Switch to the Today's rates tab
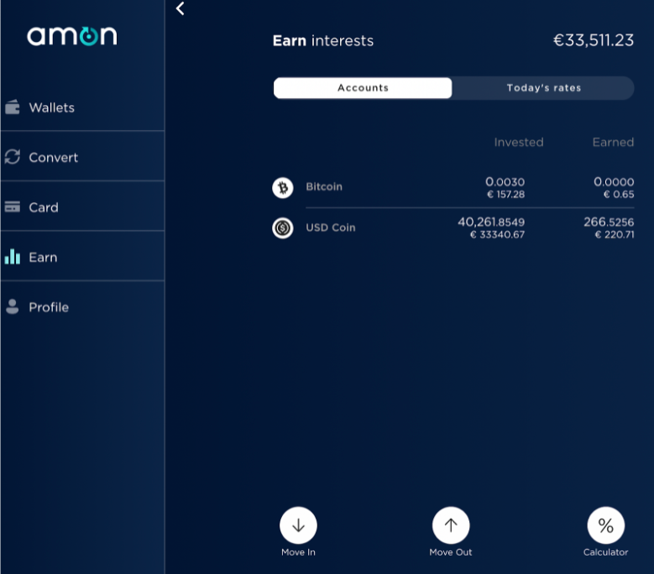Screen dimensions: 654x574 coord(544,88)
